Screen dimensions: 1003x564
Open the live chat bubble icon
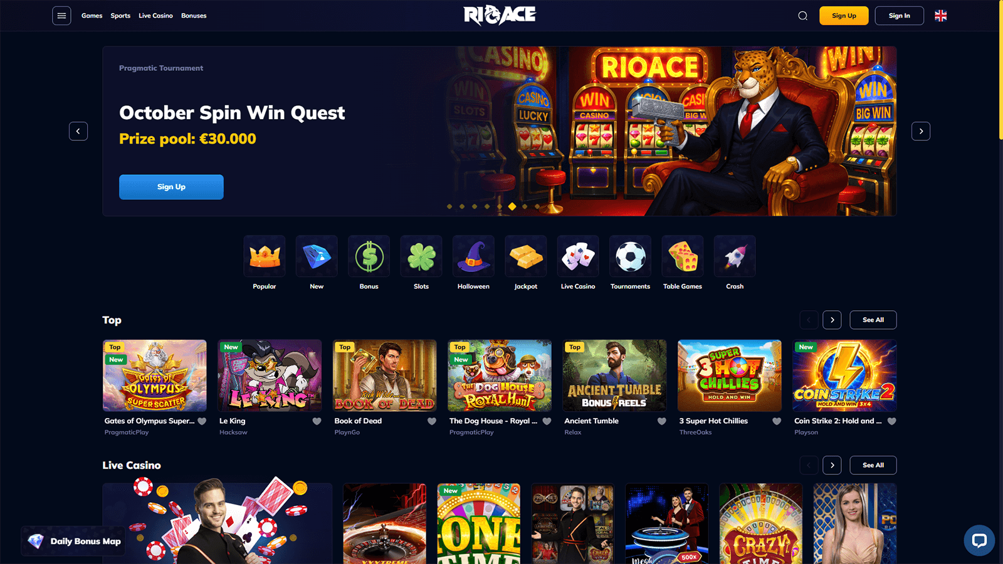pyautogui.click(x=979, y=540)
